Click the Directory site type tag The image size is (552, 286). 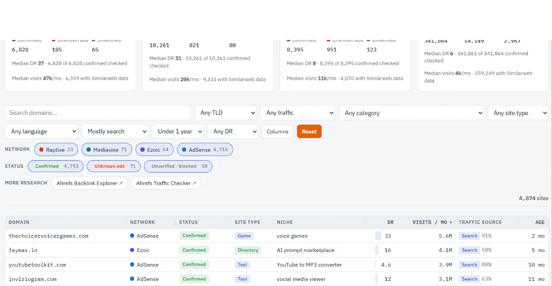click(x=248, y=250)
